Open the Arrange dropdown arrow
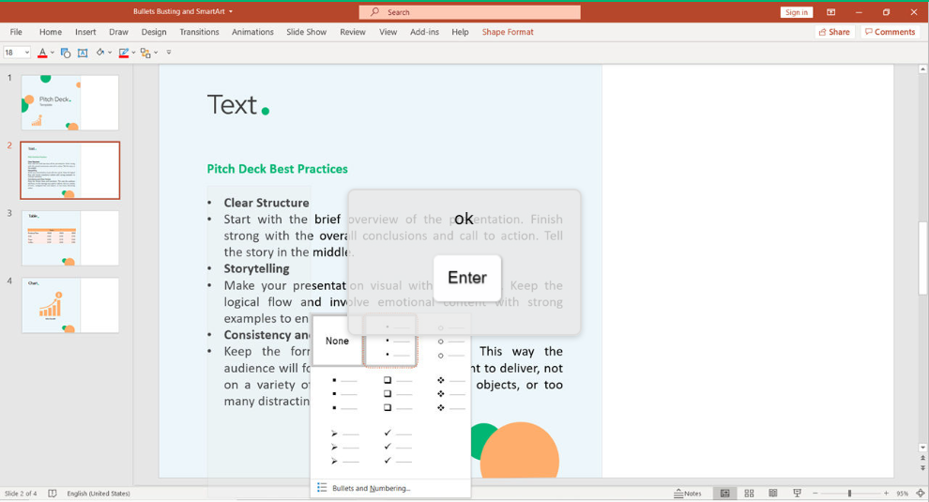 pos(156,53)
